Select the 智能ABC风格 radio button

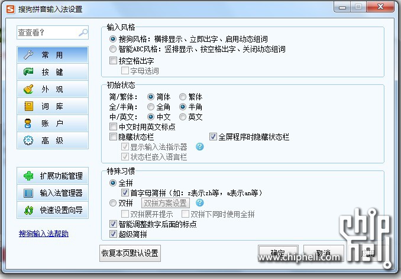[x=113, y=49]
